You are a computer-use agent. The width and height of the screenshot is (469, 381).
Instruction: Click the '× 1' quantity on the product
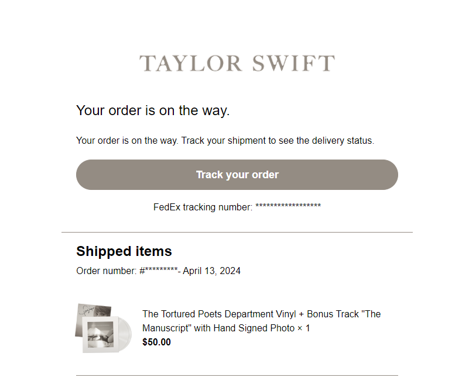pos(304,328)
